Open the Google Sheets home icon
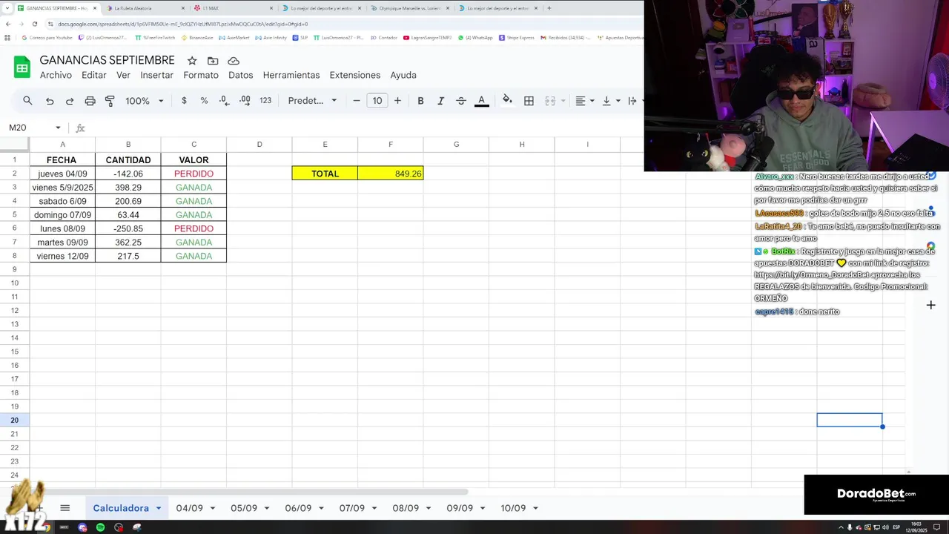Viewport: 949px width, 534px height. point(22,67)
